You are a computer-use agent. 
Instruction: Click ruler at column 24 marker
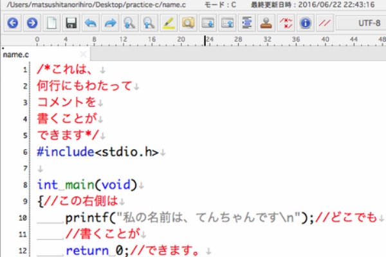coord(210,40)
